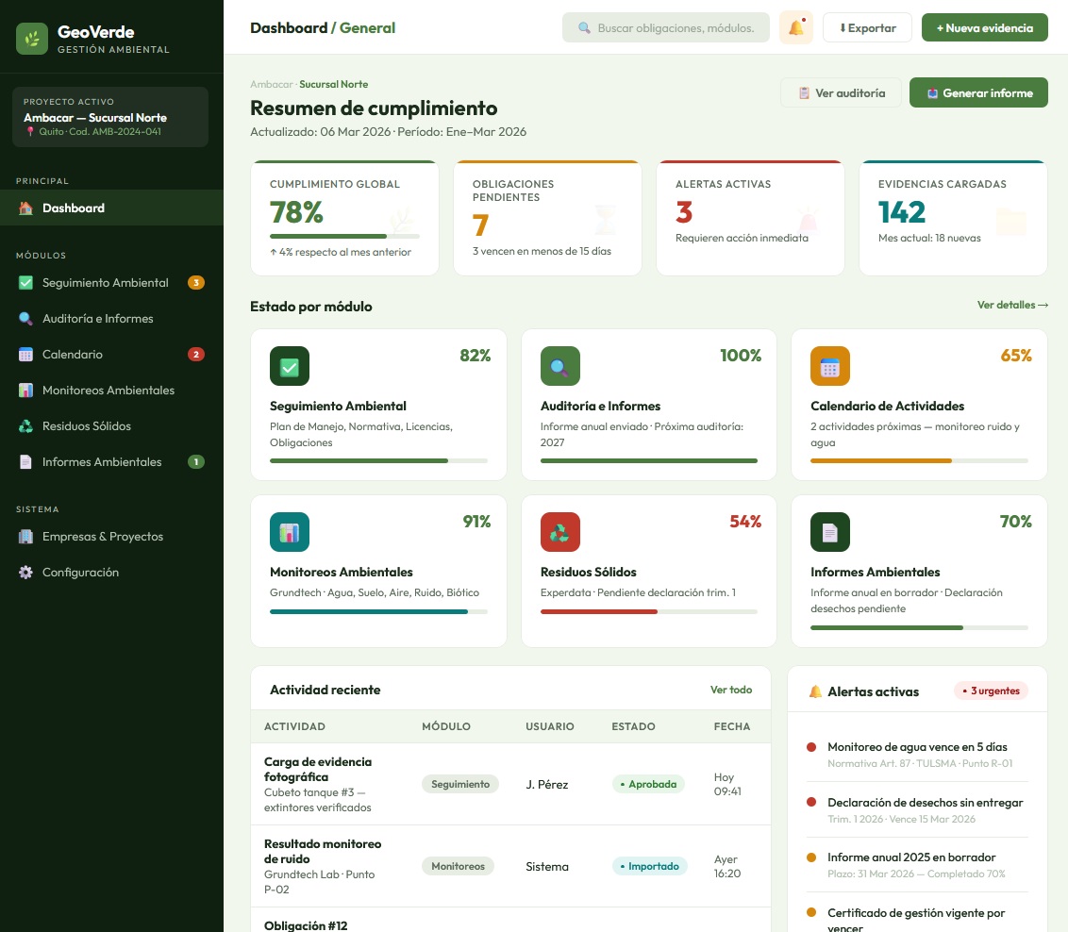
Task: Select Calendario in the sidebar
Action: (111, 354)
